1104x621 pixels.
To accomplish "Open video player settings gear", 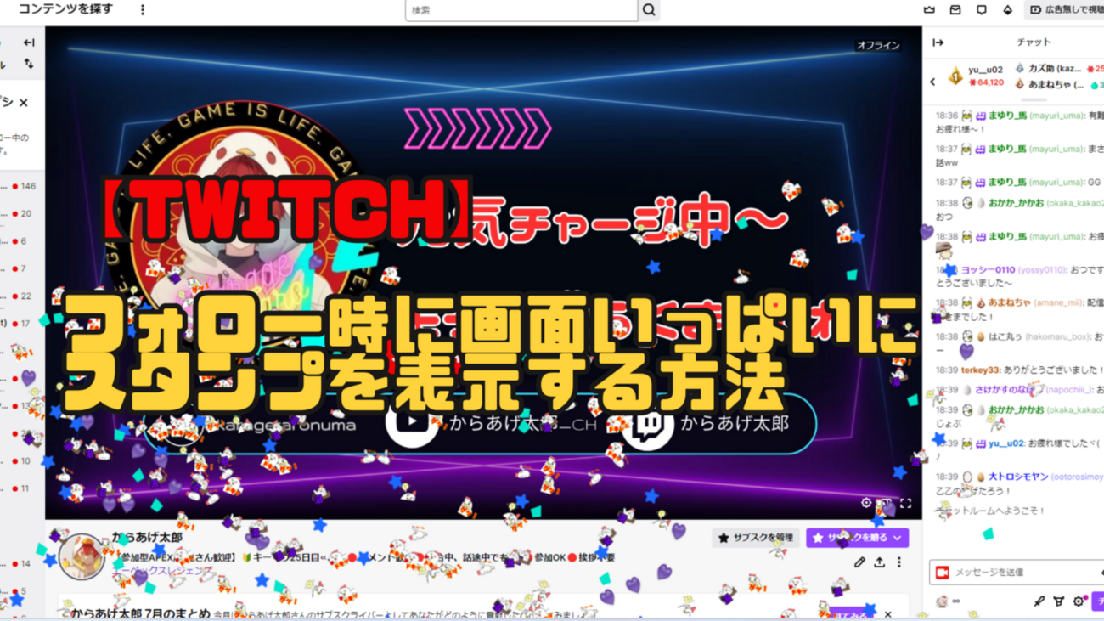I will pyautogui.click(x=866, y=503).
